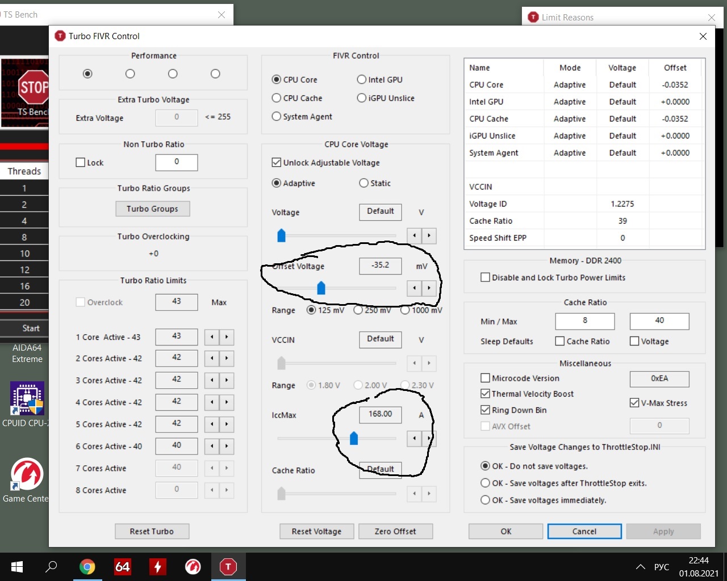Set offset range to 1000 mV
This screenshot has width=727, height=581.
421,310
